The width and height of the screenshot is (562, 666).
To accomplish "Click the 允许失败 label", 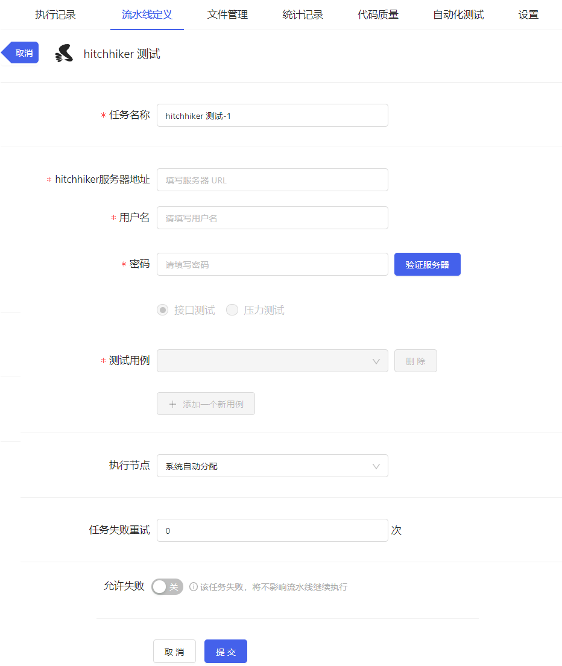I will 124,586.
